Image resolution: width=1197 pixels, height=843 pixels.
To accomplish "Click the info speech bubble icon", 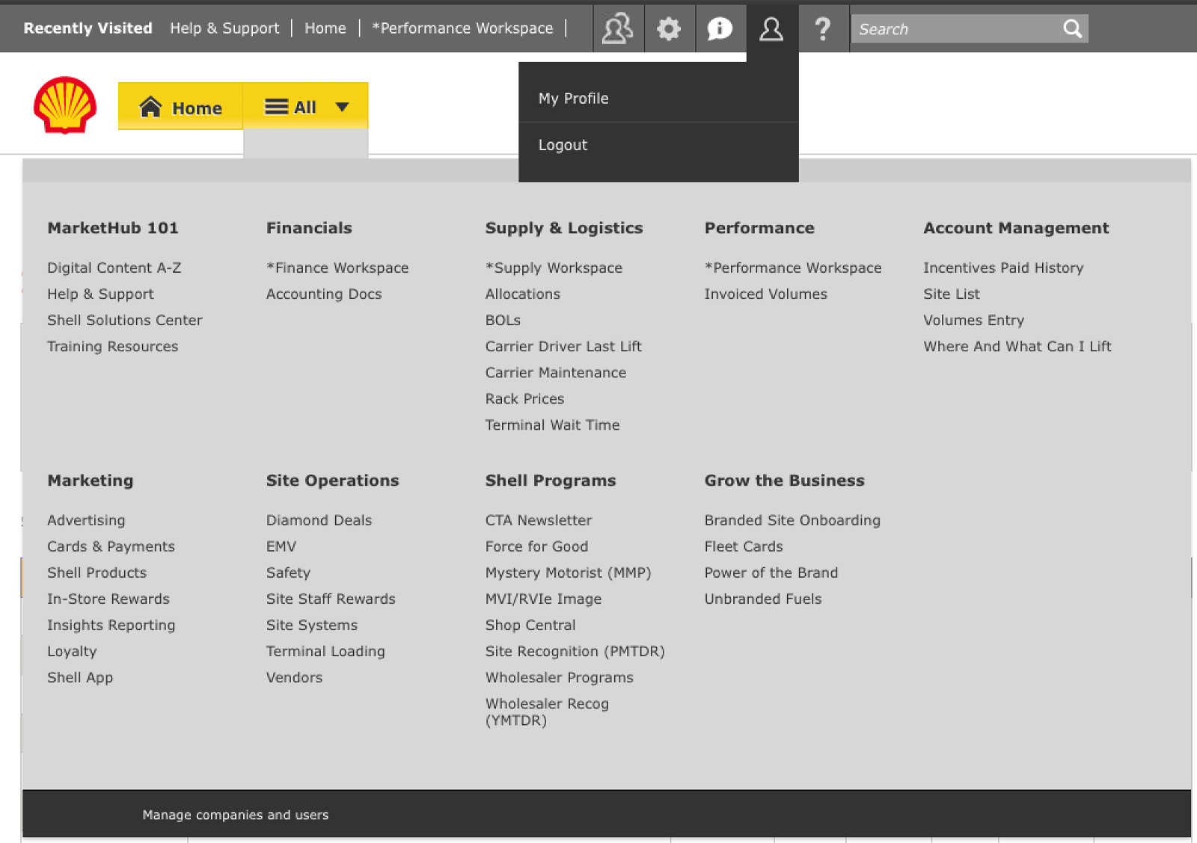I will [x=720, y=29].
